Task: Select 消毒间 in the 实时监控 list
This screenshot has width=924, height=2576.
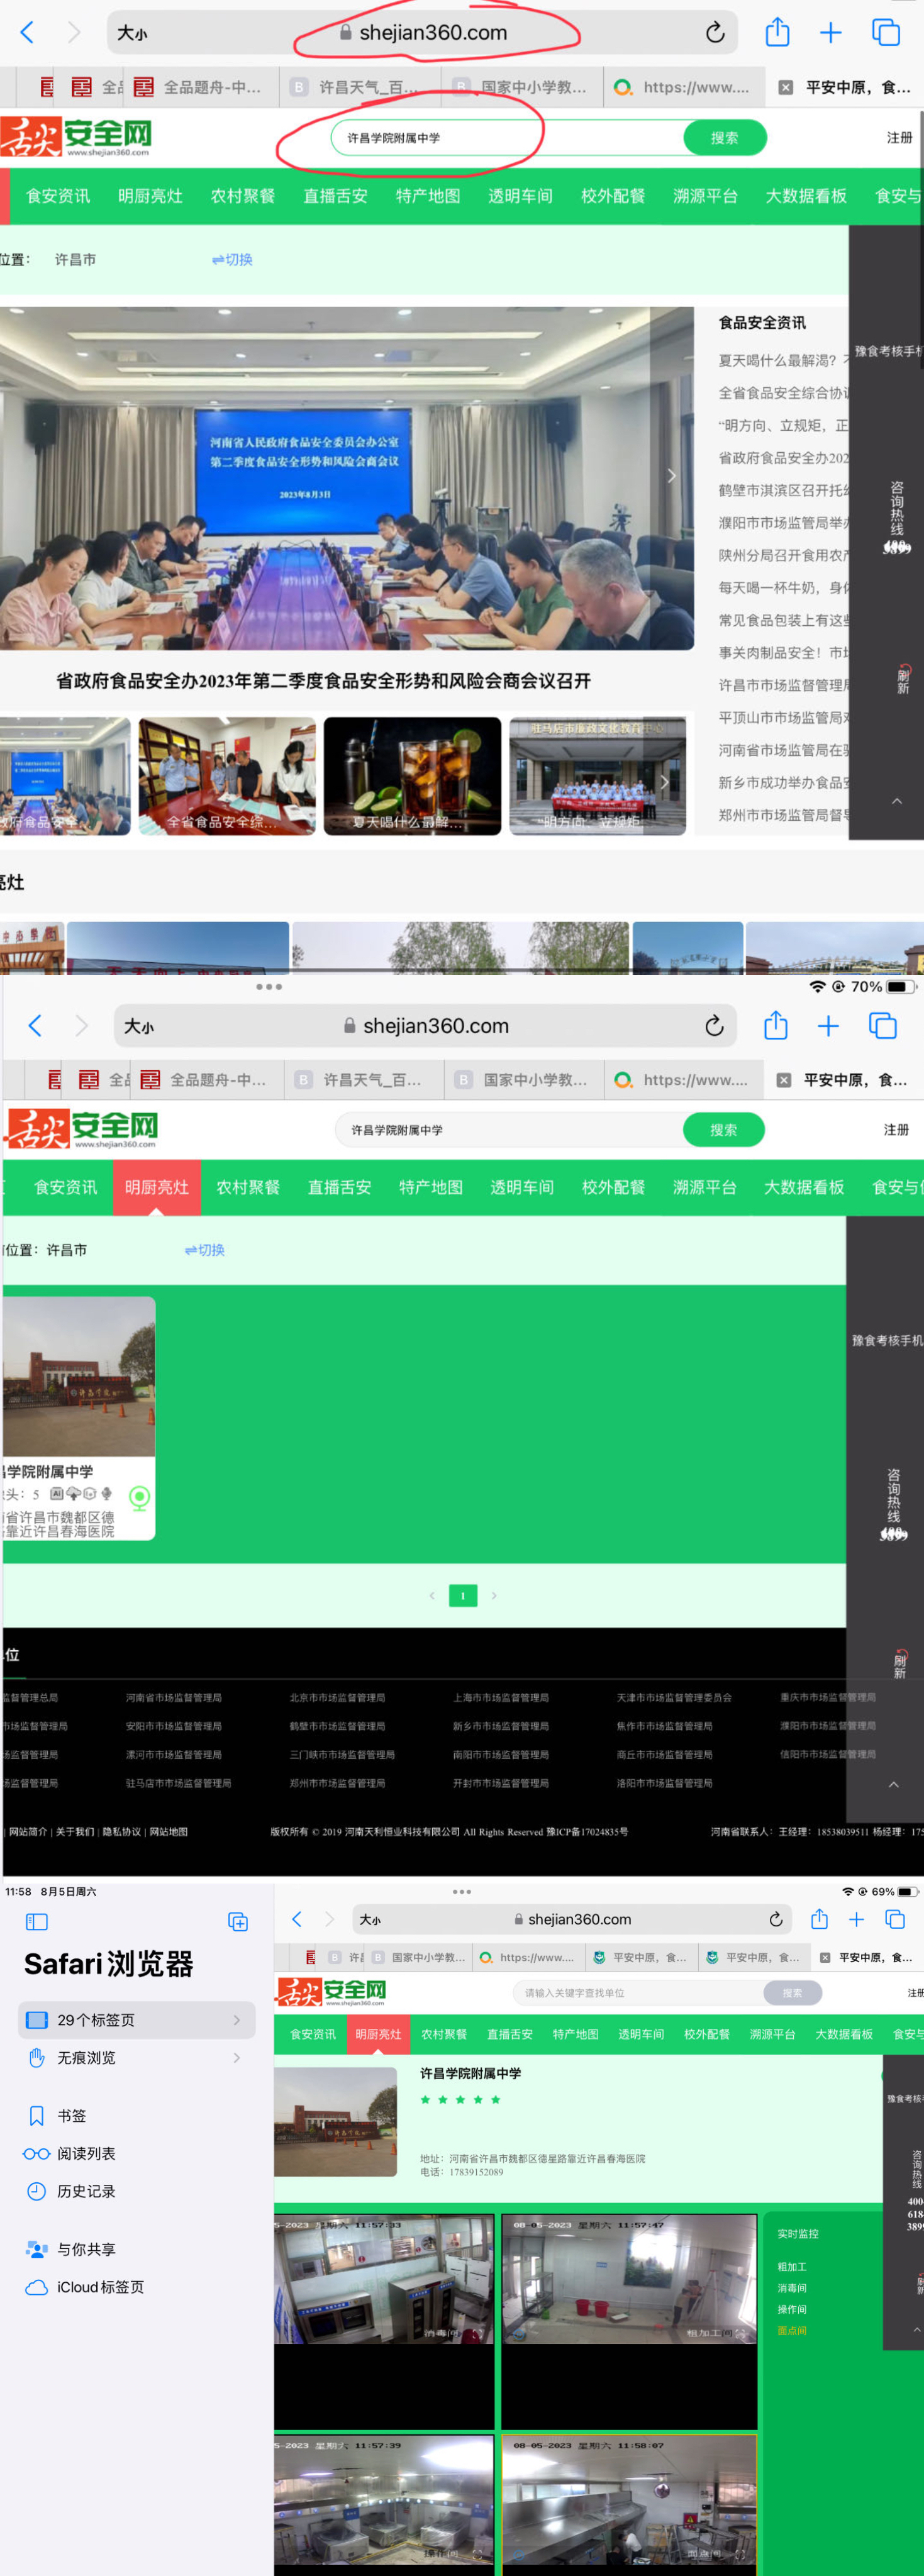Action: (792, 2288)
